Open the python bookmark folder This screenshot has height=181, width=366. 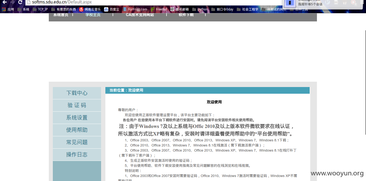(x=200, y=9)
